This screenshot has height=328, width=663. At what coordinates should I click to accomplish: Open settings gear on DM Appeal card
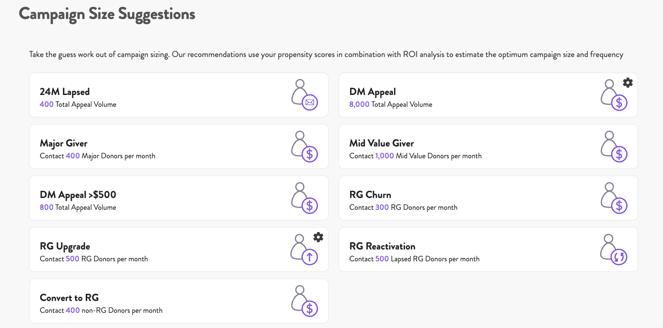coord(628,83)
